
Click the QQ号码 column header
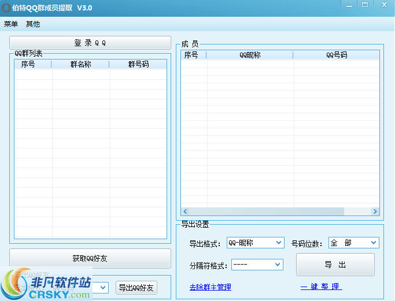337,55
